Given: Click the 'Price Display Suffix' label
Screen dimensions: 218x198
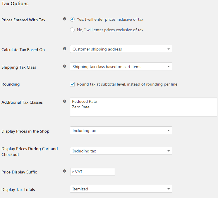Looking at the screenshot, I should tap(19, 172).
